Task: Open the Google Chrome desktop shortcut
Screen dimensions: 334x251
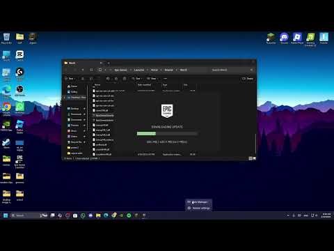Action: (x=6, y=109)
